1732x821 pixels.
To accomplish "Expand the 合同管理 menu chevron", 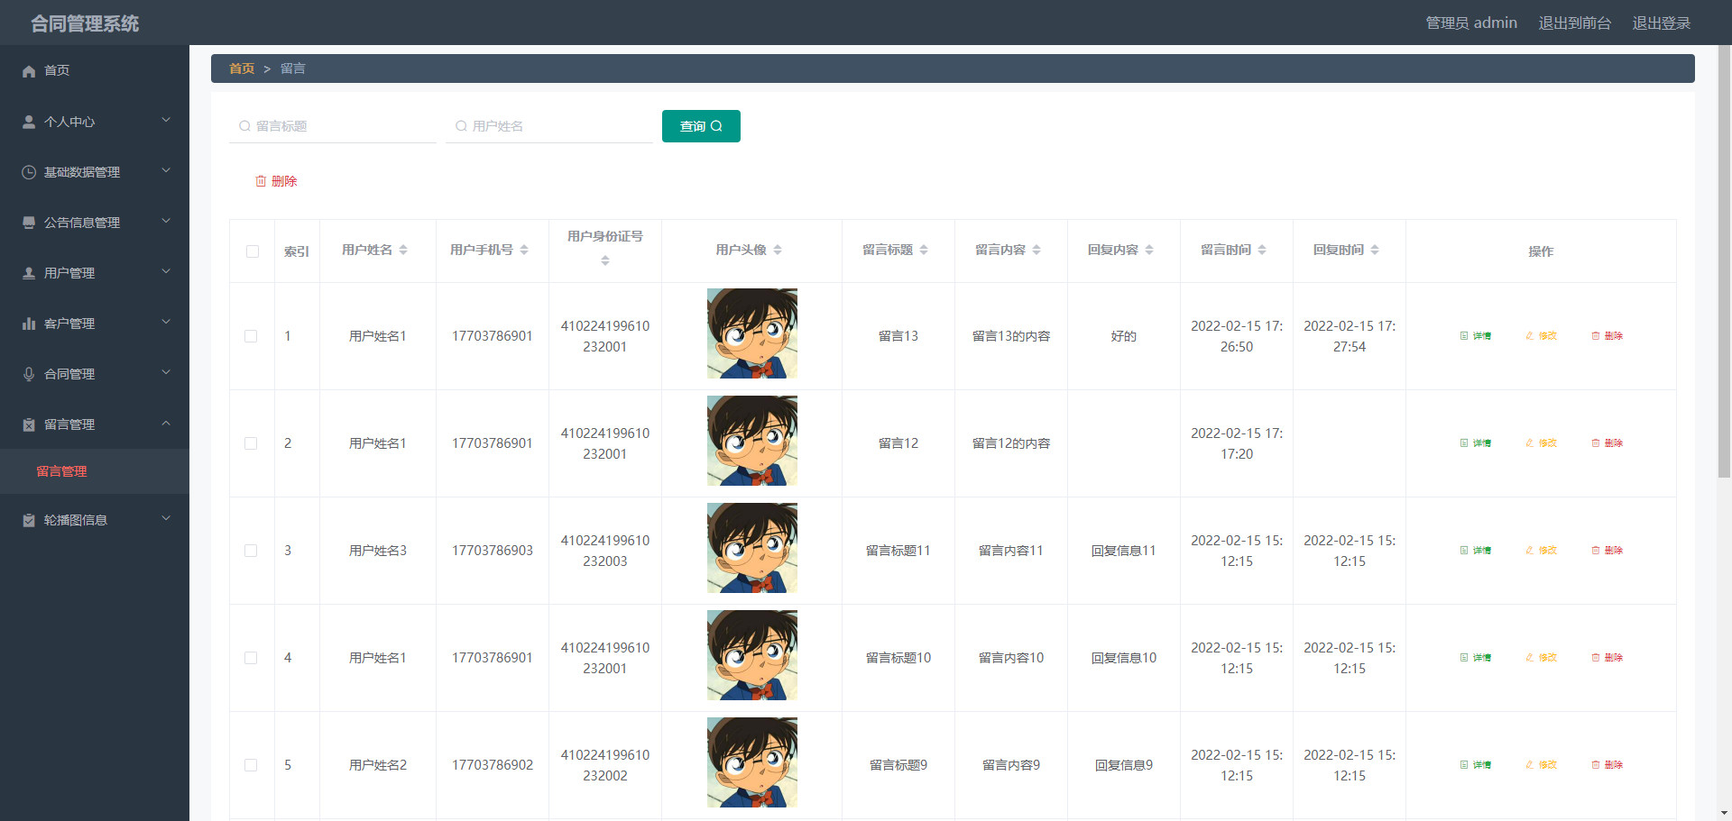I will (166, 372).
